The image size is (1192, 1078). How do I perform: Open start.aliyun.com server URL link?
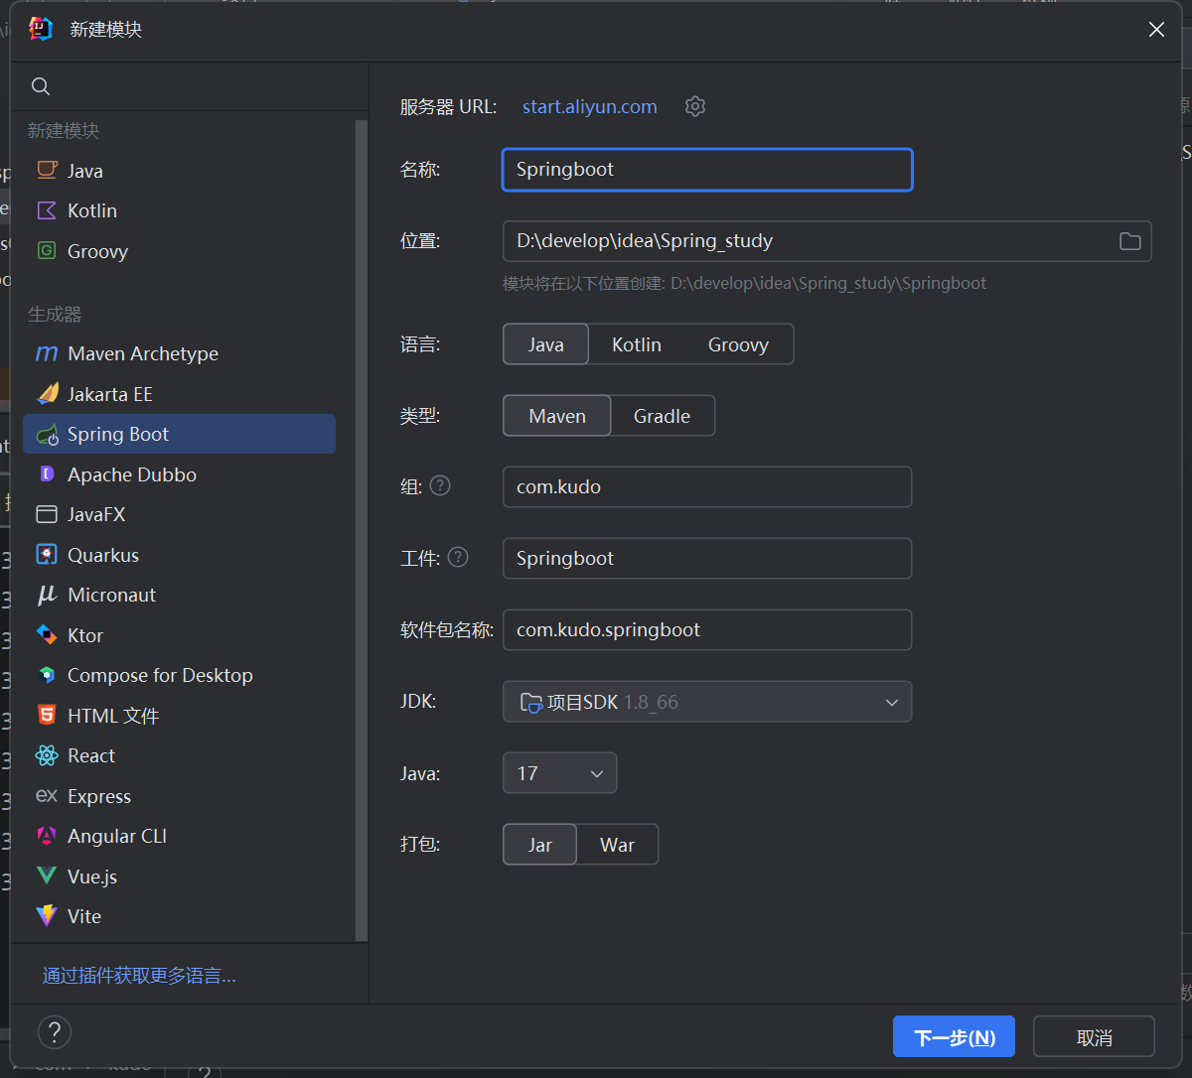[x=590, y=106]
